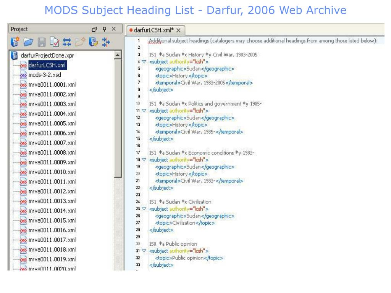This screenshot has width=391, height=293.
Task: Open mrva0011.0011.xml file entry
Action: pyautogui.click(x=52, y=182)
